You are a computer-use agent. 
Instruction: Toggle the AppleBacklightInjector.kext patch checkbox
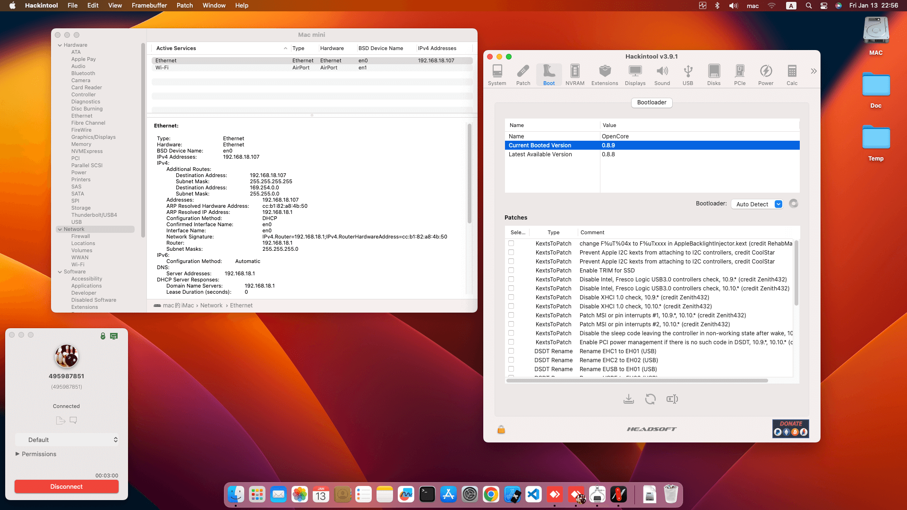[512, 243]
